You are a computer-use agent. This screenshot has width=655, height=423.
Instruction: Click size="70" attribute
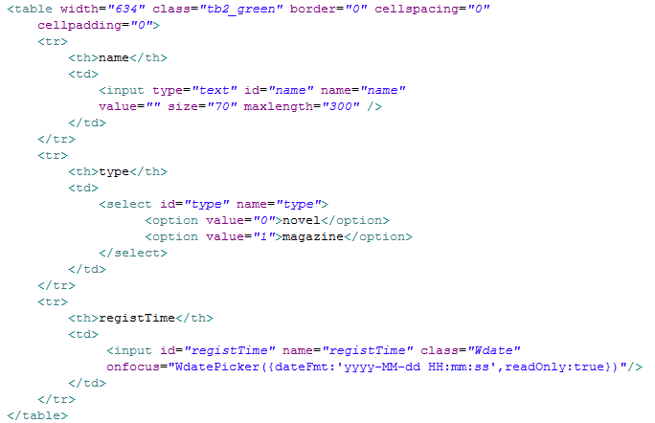point(202,106)
